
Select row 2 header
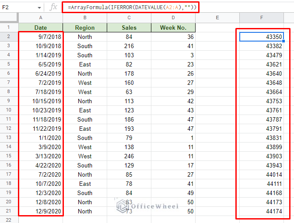point(9,37)
